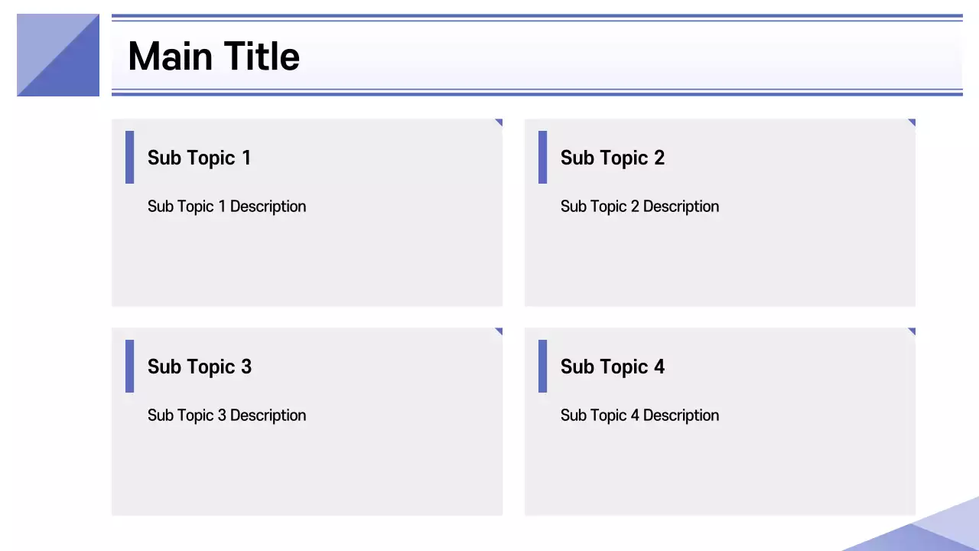Viewport: 979px width, 551px height.
Task: Click the blue accent bar beside Sub Topic 1
Action: click(129, 157)
